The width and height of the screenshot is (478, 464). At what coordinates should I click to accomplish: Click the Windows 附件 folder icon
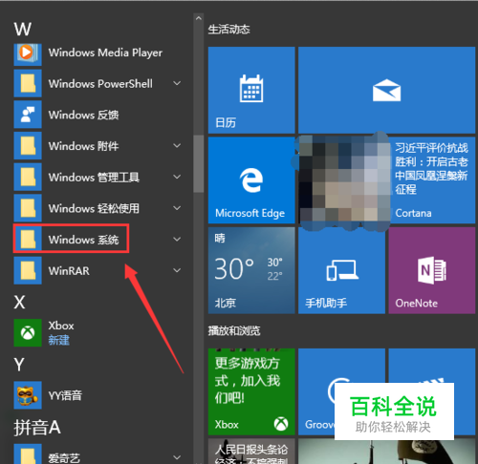pos(28,146)
